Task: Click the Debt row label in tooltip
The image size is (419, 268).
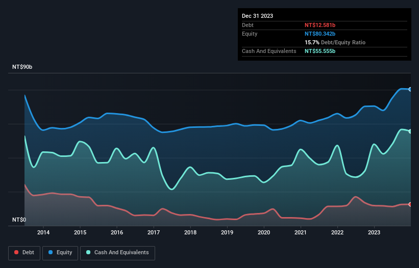Action: [x=248, y=25]
